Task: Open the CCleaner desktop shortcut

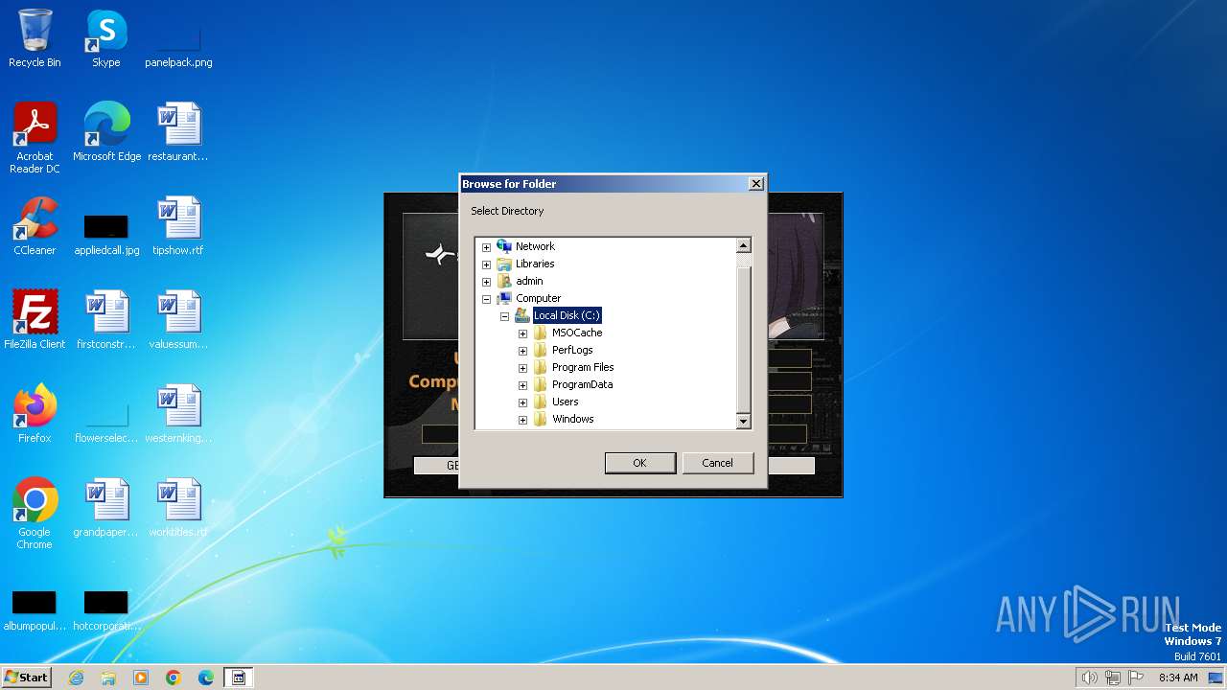Action: [35, 226]
